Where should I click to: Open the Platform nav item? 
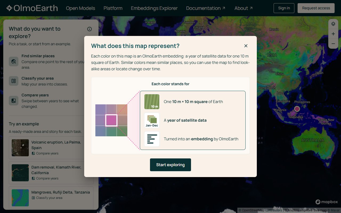(x=113, y=8)
